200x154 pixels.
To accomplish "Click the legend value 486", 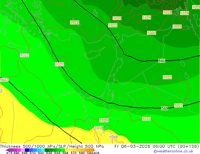I will 16,153.
